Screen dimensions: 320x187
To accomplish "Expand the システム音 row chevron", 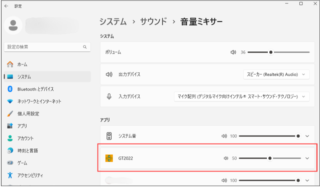I will point(307,136).
